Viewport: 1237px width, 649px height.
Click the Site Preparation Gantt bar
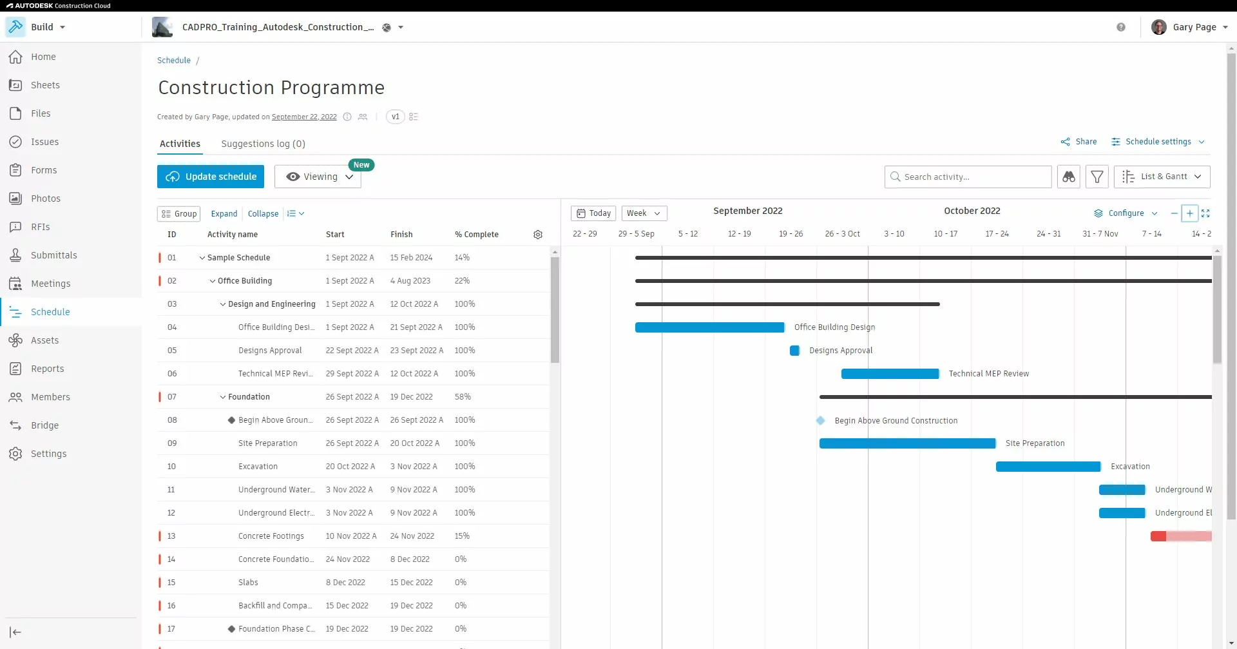(907, 443)
